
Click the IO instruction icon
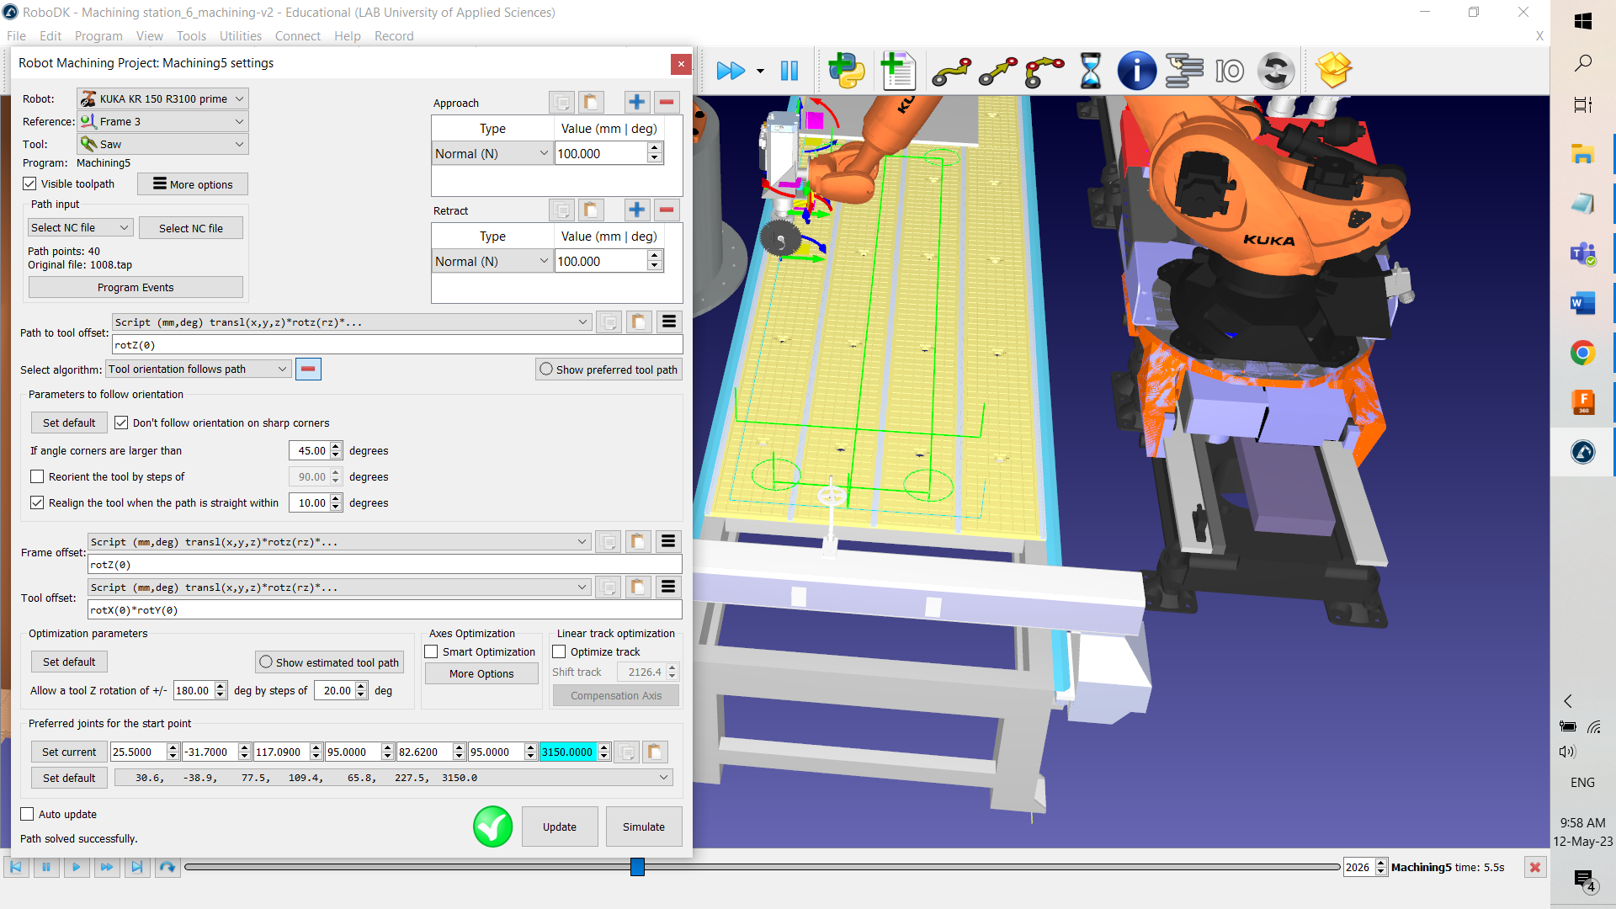[1229, 71]
